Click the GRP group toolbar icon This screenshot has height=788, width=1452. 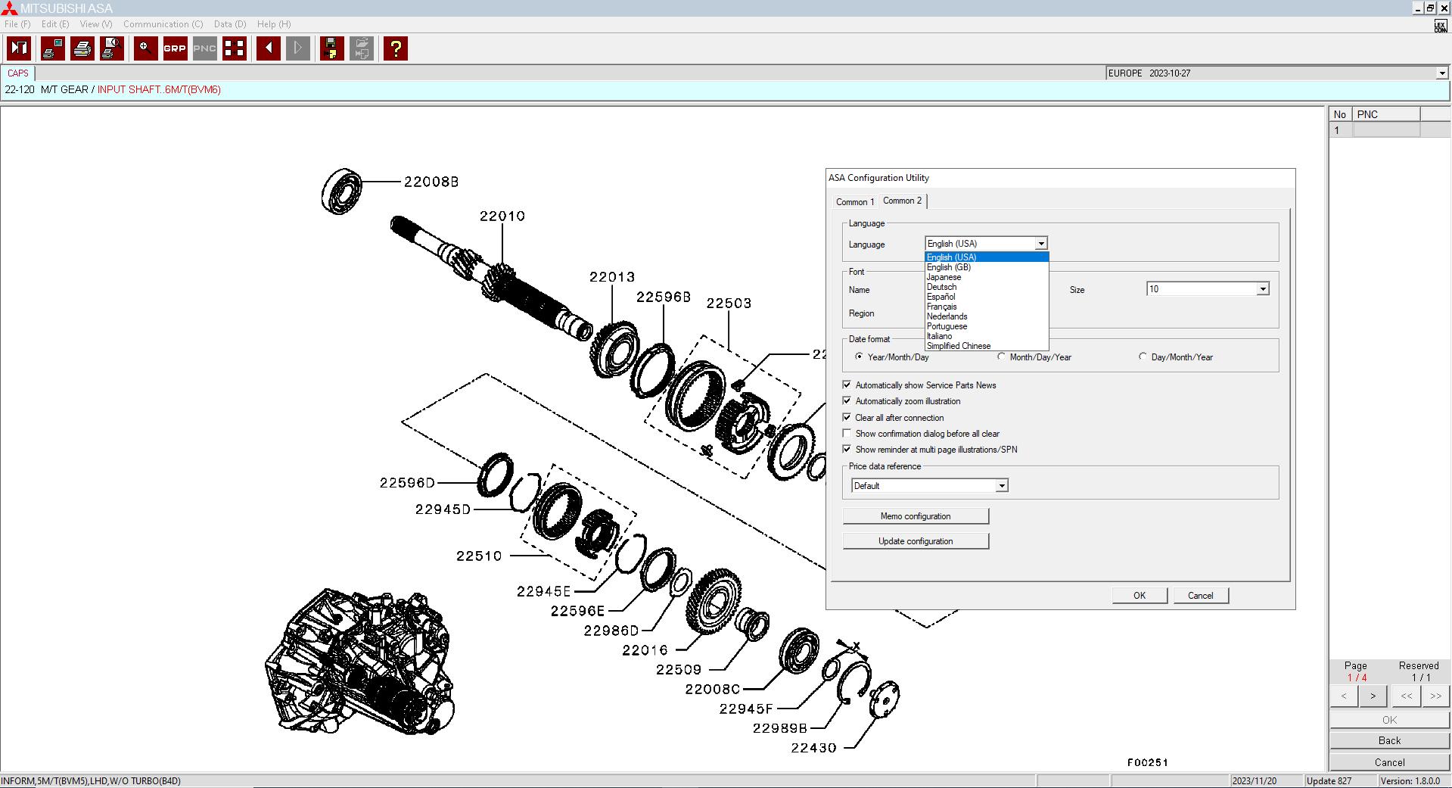[x=175, y=48]
